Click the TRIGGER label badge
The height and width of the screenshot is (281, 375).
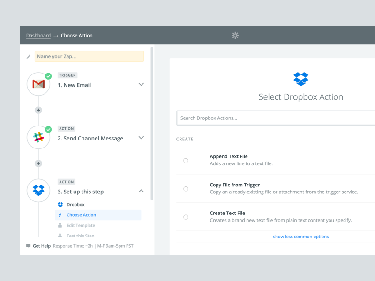pos(67,75)
